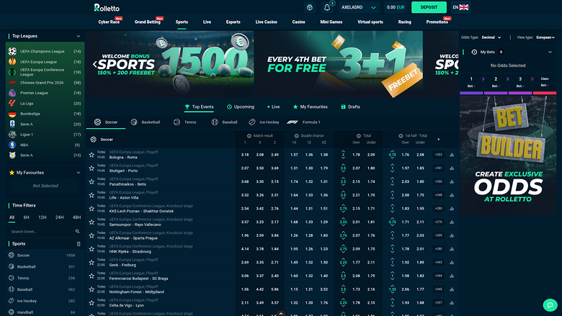Open the Cyber Race menu
Screen dimensions: 562x316
coord(109,22)
